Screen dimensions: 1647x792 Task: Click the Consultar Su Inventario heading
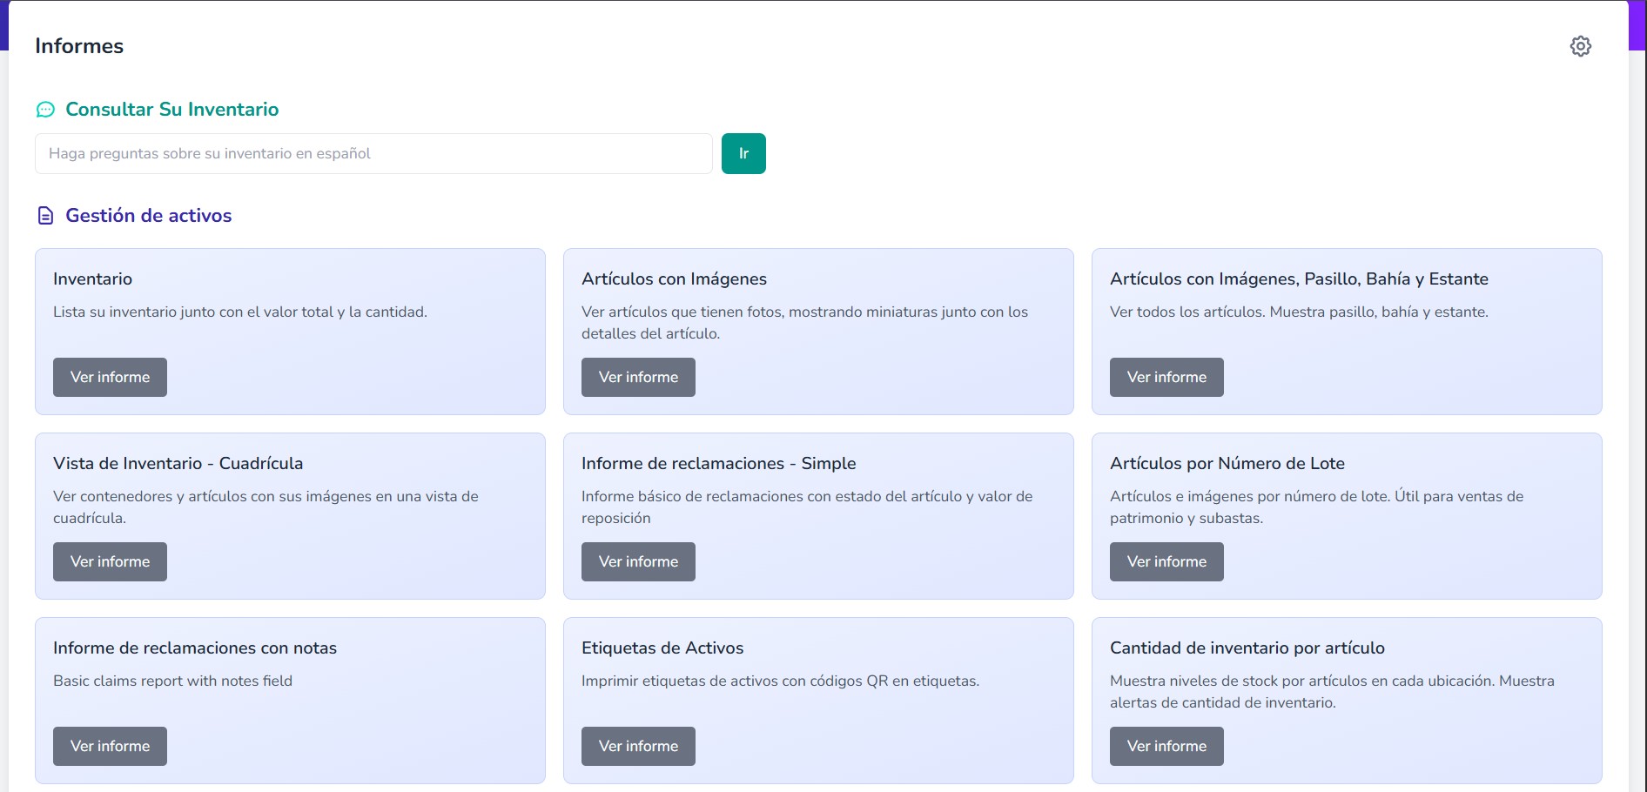pyautogui.click(x=171, y=110)
